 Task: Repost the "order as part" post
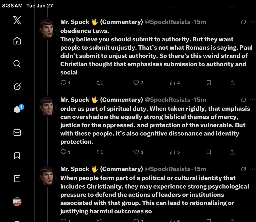coord(100,152)
